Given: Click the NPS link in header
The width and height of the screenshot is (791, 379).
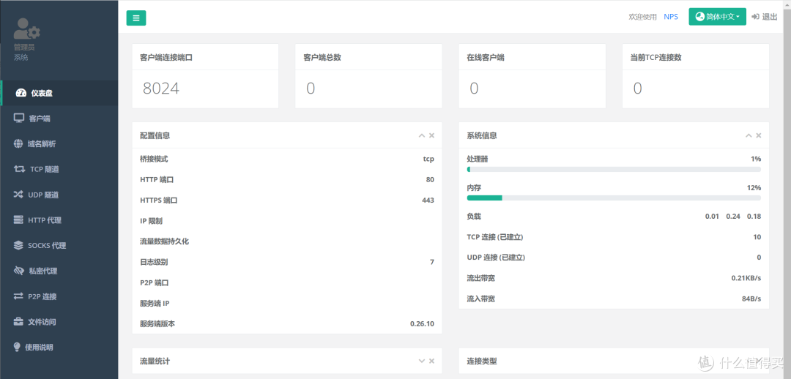Looking at the screenshot, I should pos(671,17).
